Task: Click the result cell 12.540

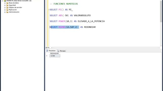Action: 55,56
